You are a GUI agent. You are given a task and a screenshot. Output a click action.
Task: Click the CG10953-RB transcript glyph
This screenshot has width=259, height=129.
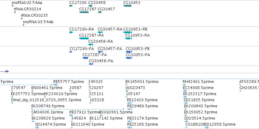point(128,32)
